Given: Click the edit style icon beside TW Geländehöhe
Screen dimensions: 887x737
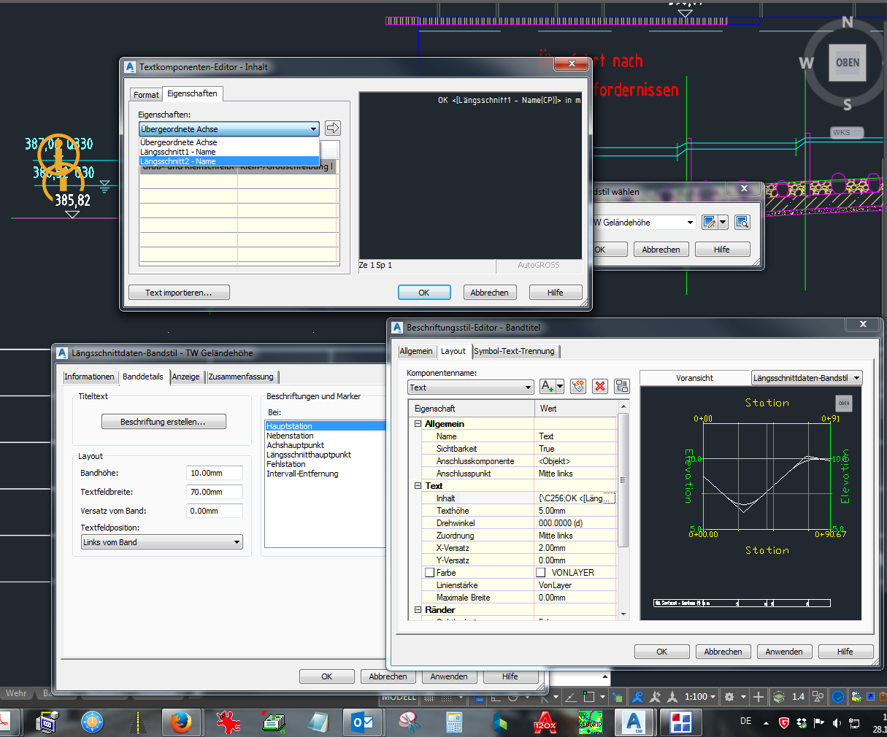Looking at the screenshot, I should click(710, 222).
